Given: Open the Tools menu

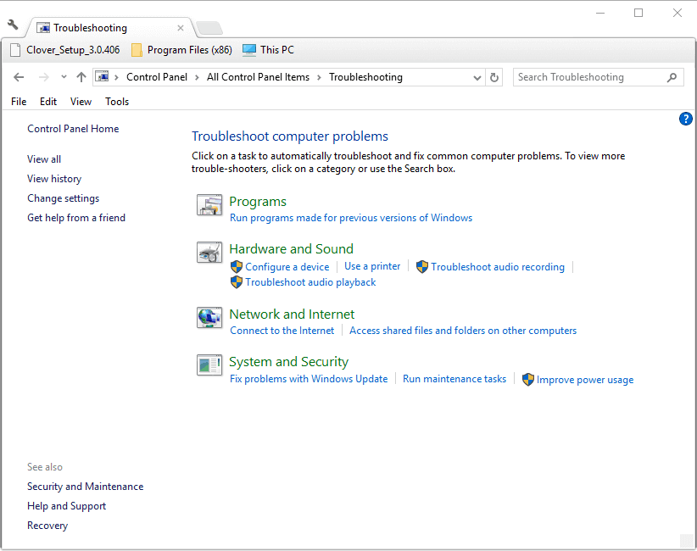Looking at the screenshot, I should tap(117, 102).
